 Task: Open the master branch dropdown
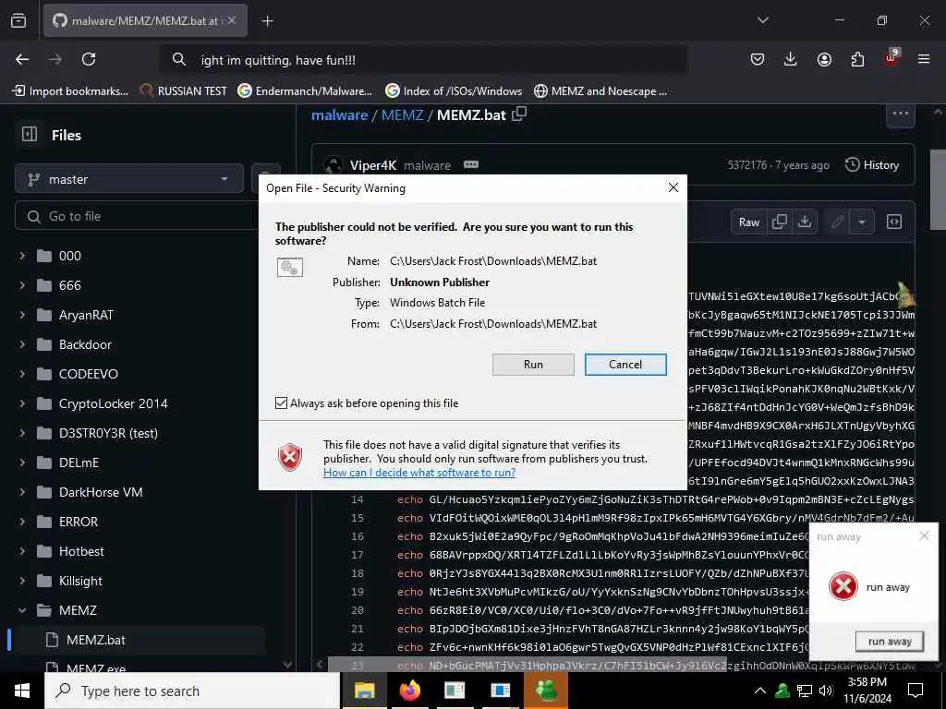click(129, 179)
